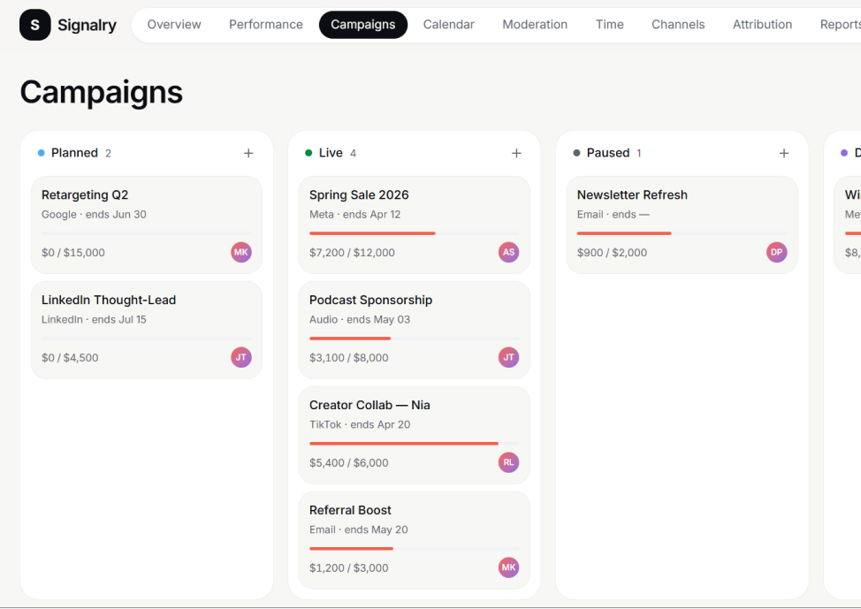The width and height of the screenshot is (861, 609).
Task: Open the Overview tab
Action: (x=174, y=25)
